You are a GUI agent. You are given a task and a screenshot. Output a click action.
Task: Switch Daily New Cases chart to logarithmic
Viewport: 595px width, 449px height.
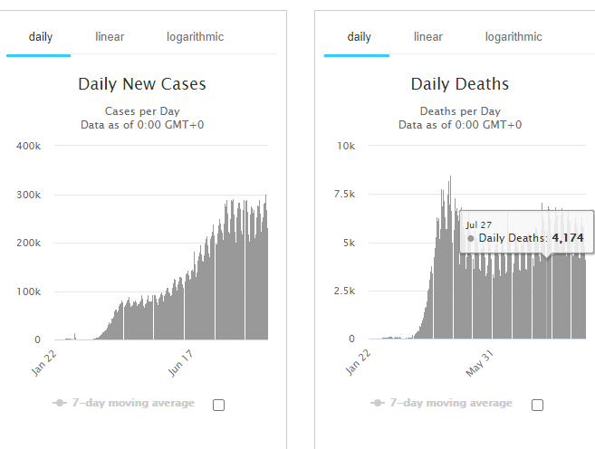point(195,37)
